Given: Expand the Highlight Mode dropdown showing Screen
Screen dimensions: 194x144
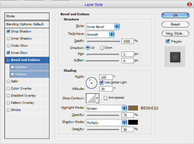Looking at the screenshot, I should click(x=106, y=108).
